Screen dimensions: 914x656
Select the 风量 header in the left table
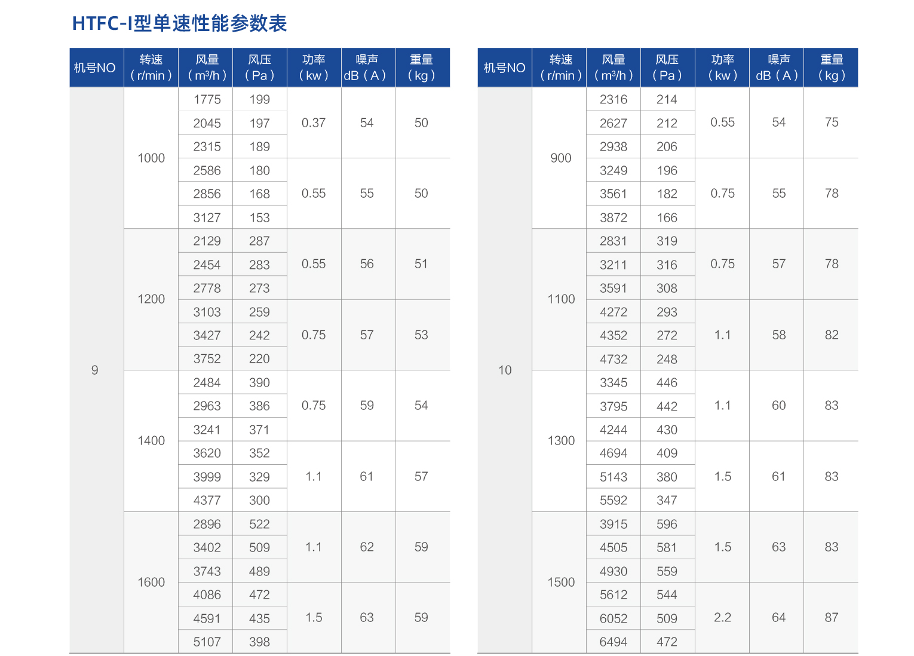click(x=207, y=68)
